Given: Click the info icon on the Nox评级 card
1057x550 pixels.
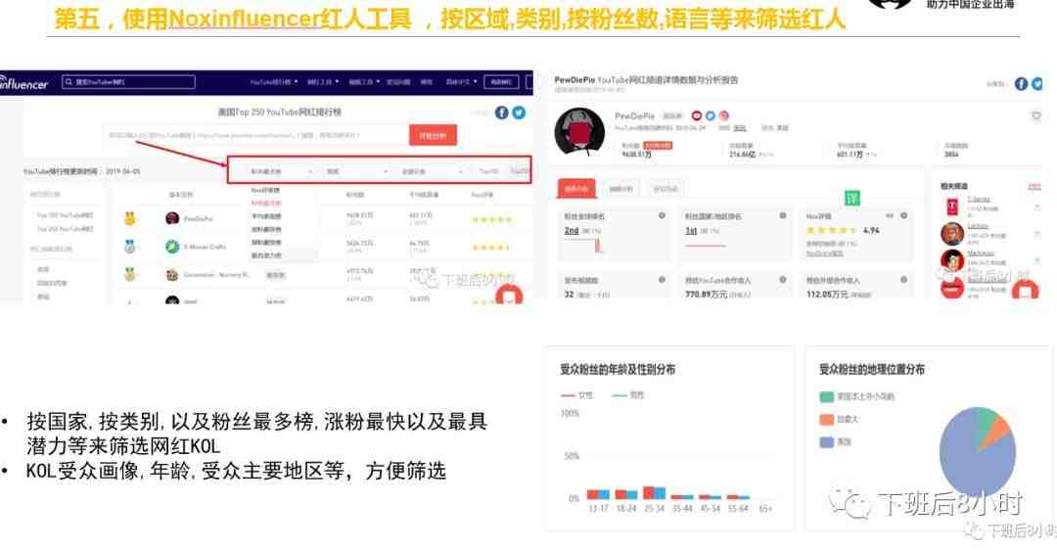Looking at the screenshot, I should (x=904, y=215).
